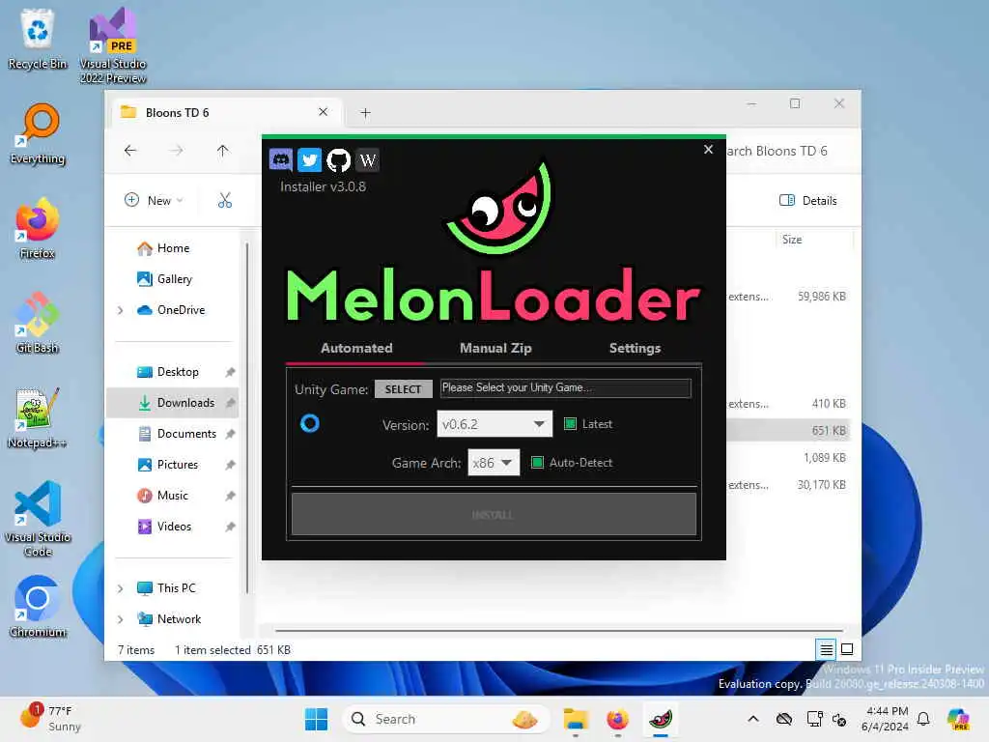The image size is (989, 742).
Task: Close the Bloons TD 6 tab
Action: [x=323, y=112]
